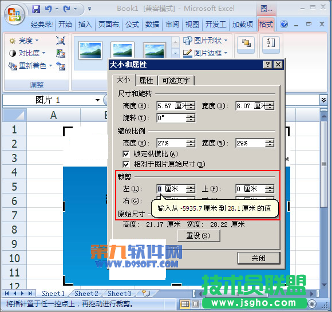This screenshot has height=312, width=332.
Task: Switch to the 页面布局 ribbon tab
Action: pyautogui.click(x=109, y=25)
